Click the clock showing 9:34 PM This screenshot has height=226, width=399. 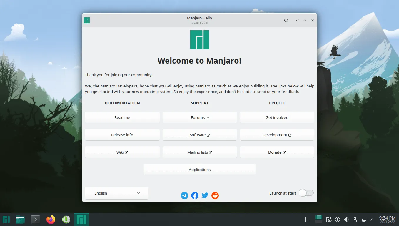(x=387, y=220)
